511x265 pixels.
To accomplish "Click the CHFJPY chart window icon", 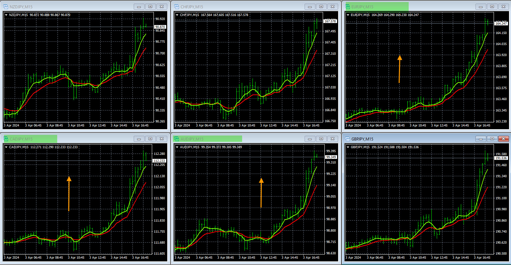I will click(177, 7).
